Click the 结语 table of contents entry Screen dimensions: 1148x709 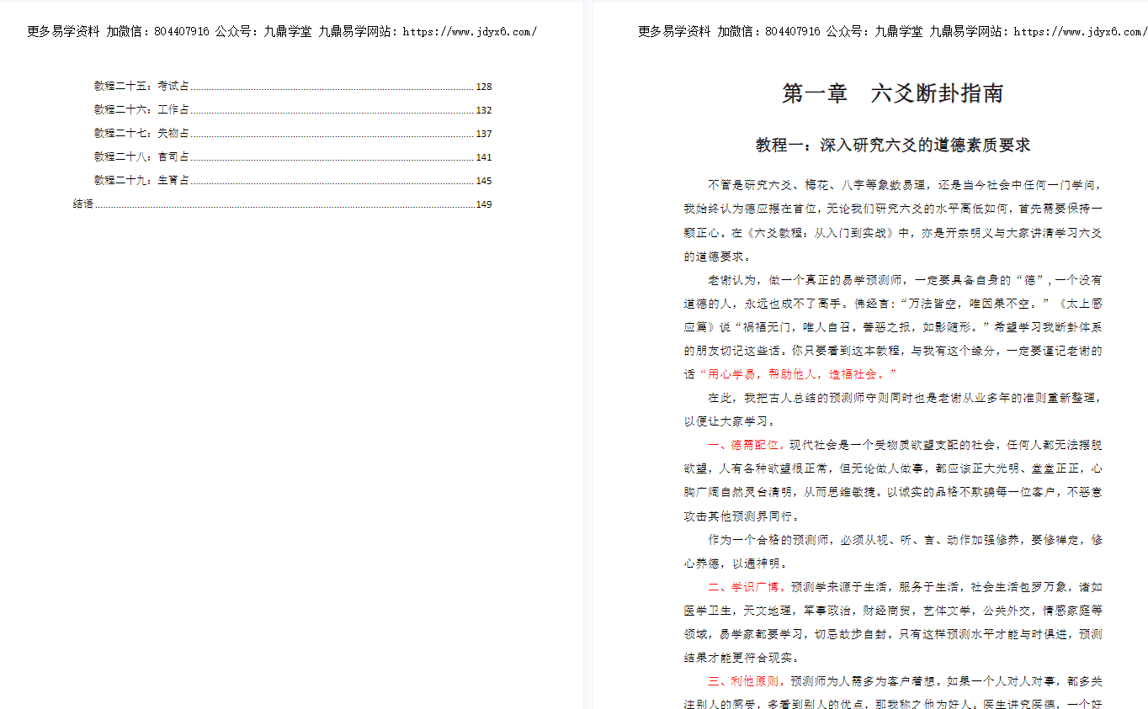(83, 204)
